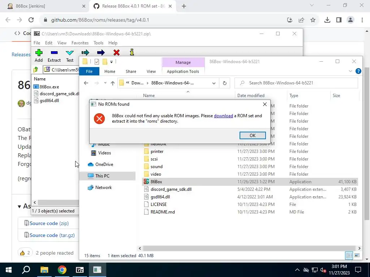Click Explorer up-one-level arrow
Screen dimensions: 370x277
coord(113,83)
